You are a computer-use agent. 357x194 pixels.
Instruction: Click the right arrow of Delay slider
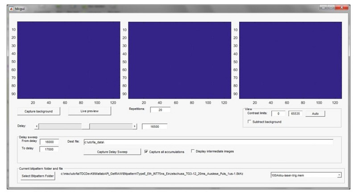pos(135,126)
